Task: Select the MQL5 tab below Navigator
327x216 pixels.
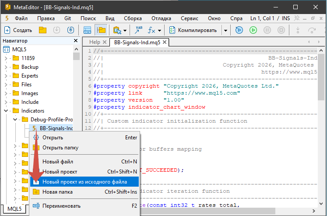Action: coord(14,209)
